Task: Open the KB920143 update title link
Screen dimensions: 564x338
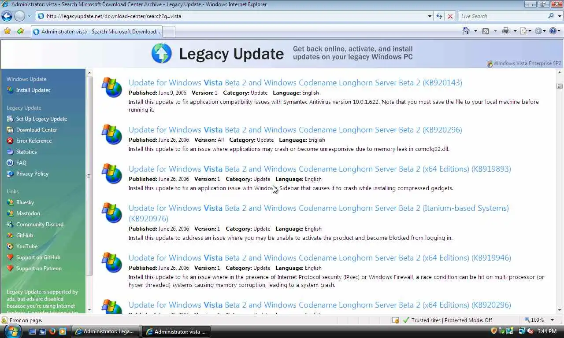Action: click(295, 83)
